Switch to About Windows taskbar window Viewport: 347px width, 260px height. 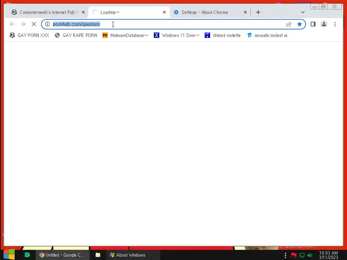pyautogui.click(x=133, y=255)
